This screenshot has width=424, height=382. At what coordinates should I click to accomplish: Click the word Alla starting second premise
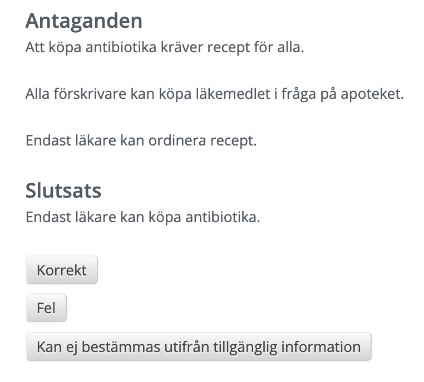(37, 94)
